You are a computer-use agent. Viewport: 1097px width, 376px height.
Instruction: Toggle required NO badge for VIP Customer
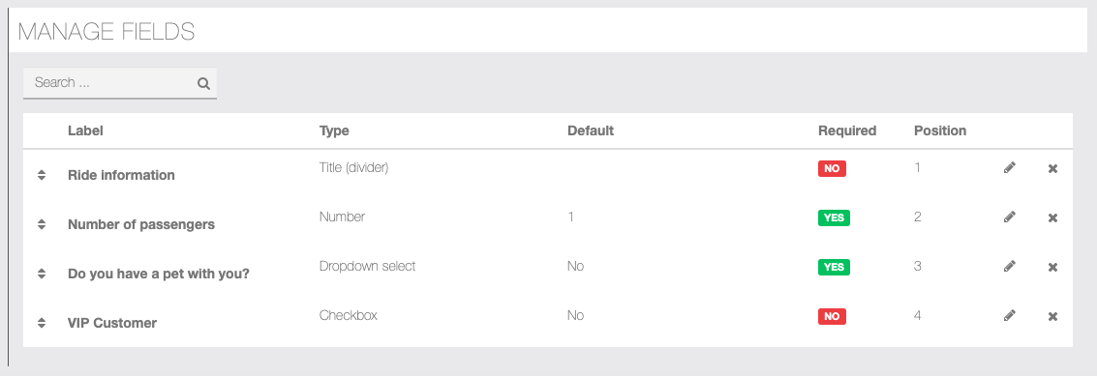pos(832,316)
